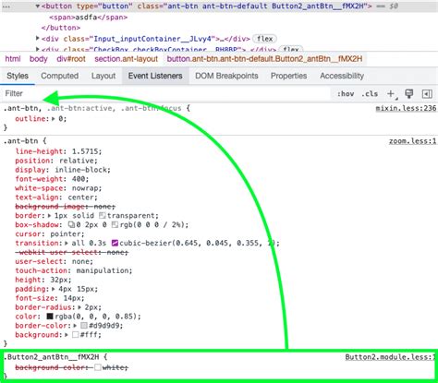Image resolution: width=438 pixels, height=383 pixels.
Task: Expand the Input_inputContainer__JLvy4 div node
Action: (x=38, y=39)
